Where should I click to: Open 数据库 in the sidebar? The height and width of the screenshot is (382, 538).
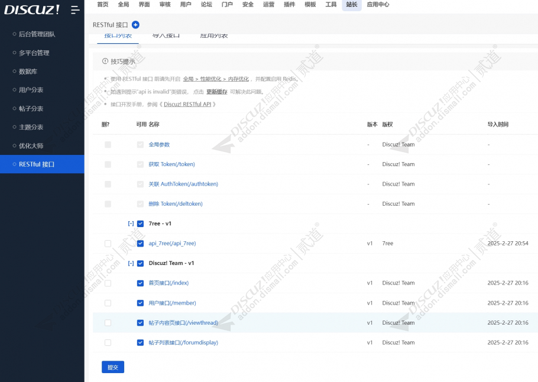pyautogui.click(x=28, y=72)
